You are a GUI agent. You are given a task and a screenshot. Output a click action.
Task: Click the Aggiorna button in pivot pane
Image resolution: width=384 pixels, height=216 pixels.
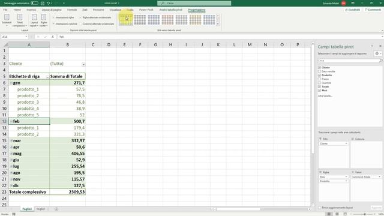point(377,208)
